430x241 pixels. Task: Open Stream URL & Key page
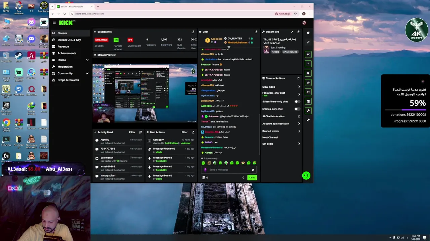coord(70,40)
